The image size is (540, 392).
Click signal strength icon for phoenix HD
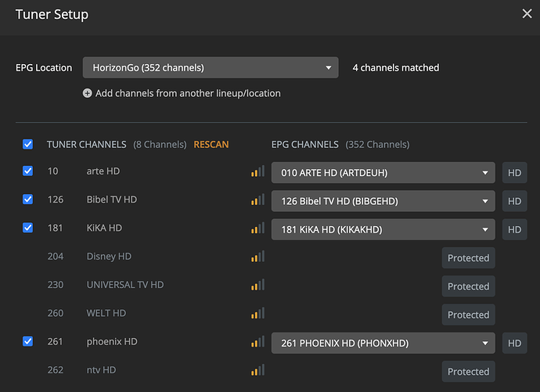257,342
